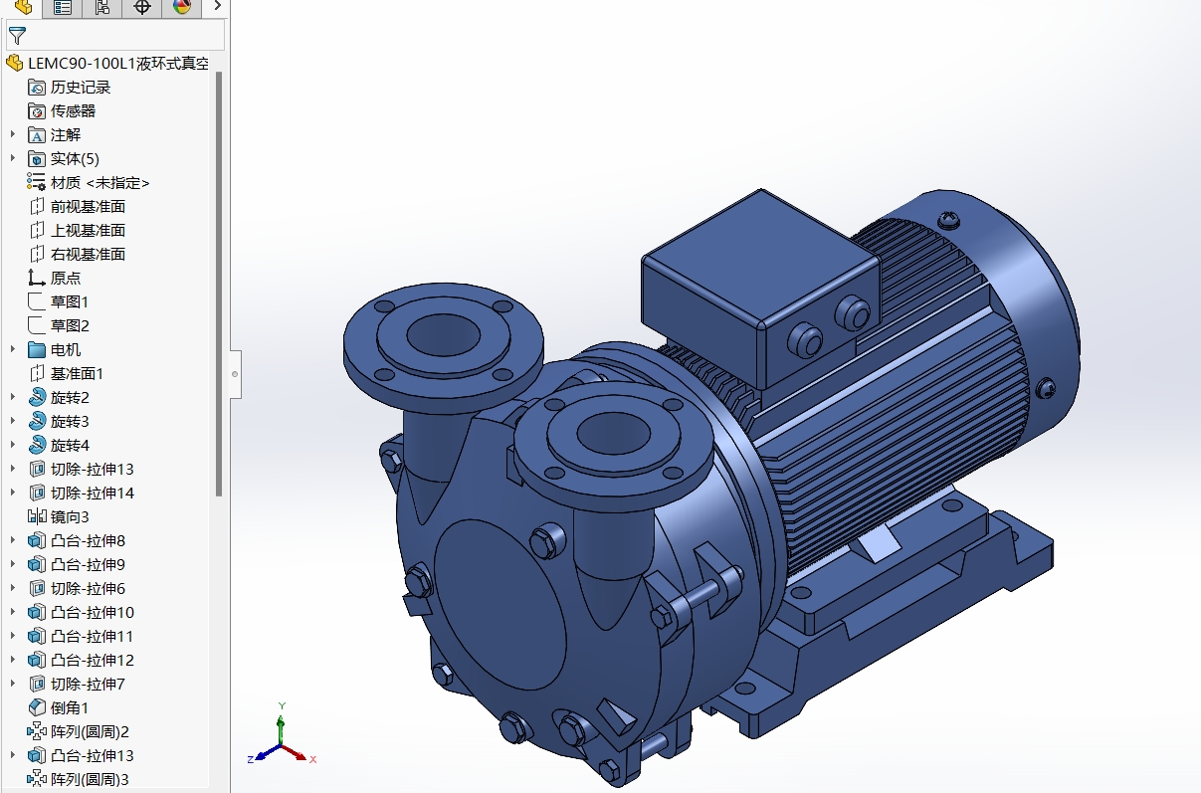Expand the 旋转4 feature
This screenshot has height=793, width=1201.
(13, 445)
